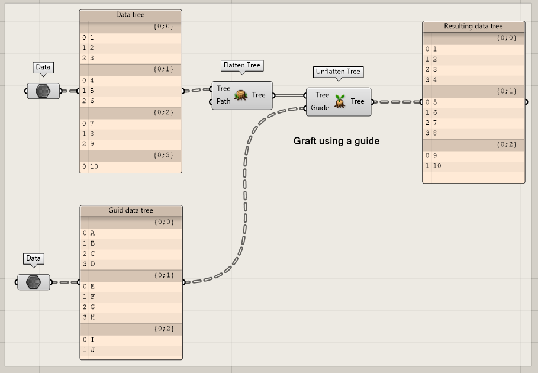Click the 'Unflatten Tree' tooltip label
538x373 pixels.
[337, 72]
